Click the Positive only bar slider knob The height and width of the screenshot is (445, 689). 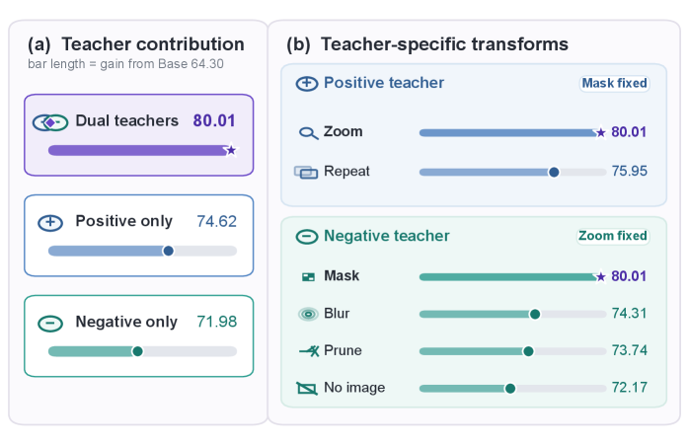[x=168, y=251]
